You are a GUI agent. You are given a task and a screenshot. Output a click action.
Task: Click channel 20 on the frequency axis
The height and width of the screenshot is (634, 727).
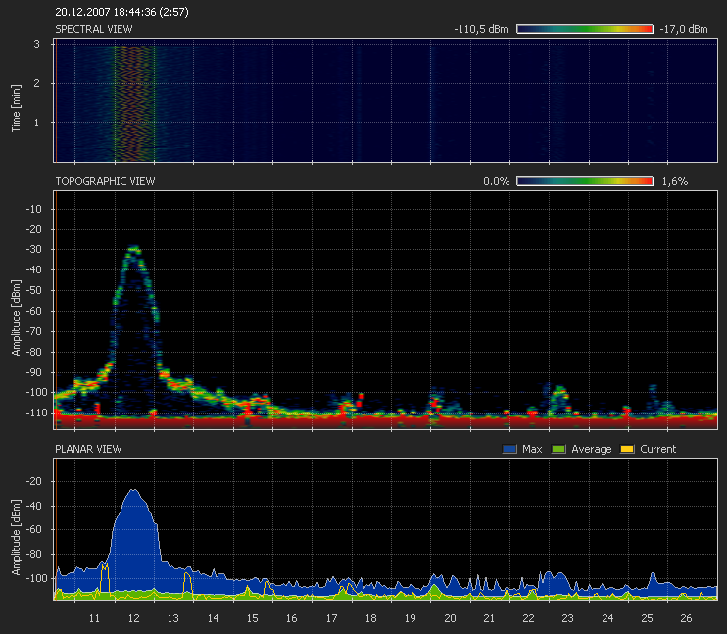[450, 618]
